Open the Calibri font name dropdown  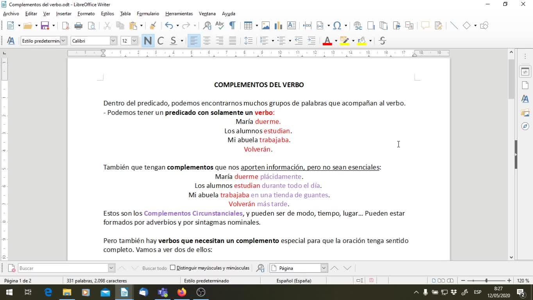coord(113,41)
